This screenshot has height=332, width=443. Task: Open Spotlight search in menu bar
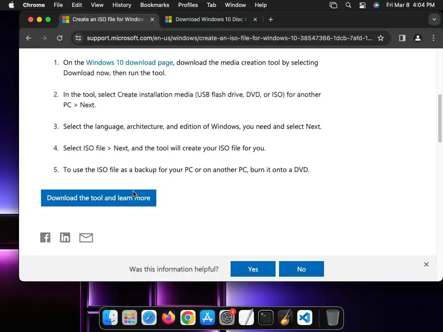[348, 5]
